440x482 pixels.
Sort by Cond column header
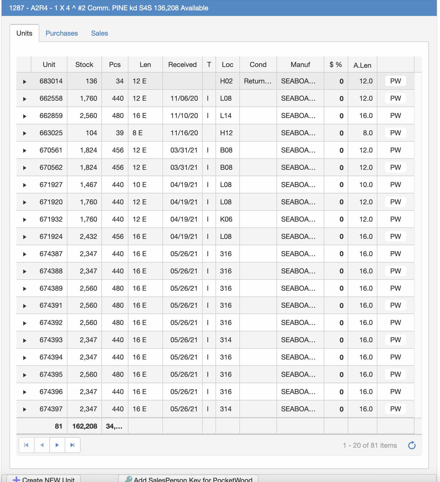click(258, 65)
